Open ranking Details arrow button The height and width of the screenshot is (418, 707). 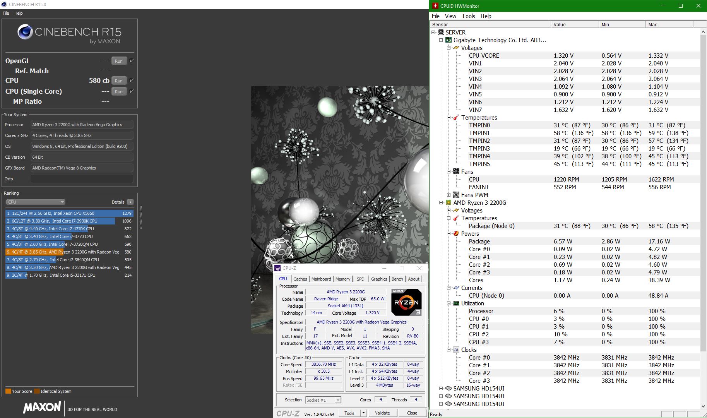point(130,202)
